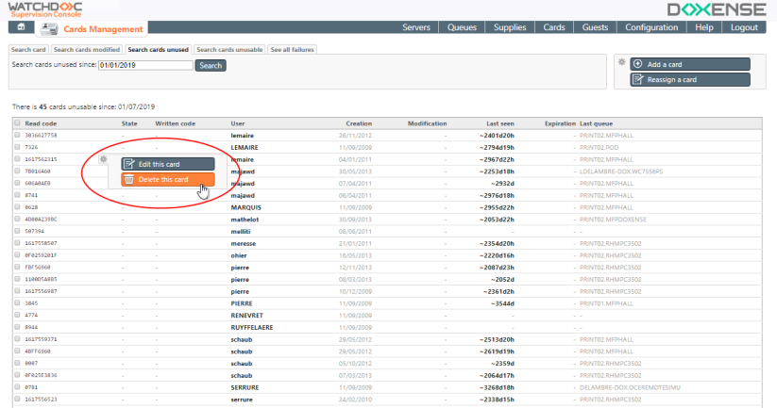
Task: Choose Edit this card from popup
Action: click(x=168, y=164)
